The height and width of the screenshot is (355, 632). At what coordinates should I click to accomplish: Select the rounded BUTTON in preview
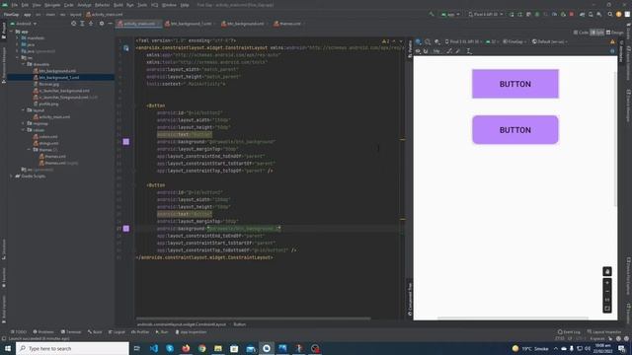pos(515,129)
